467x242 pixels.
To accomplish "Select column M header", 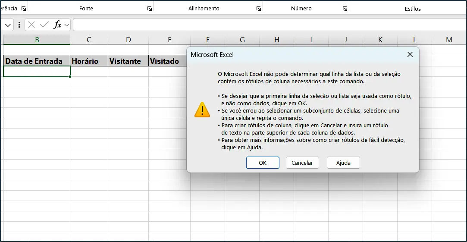I will (x=449, y=40).
